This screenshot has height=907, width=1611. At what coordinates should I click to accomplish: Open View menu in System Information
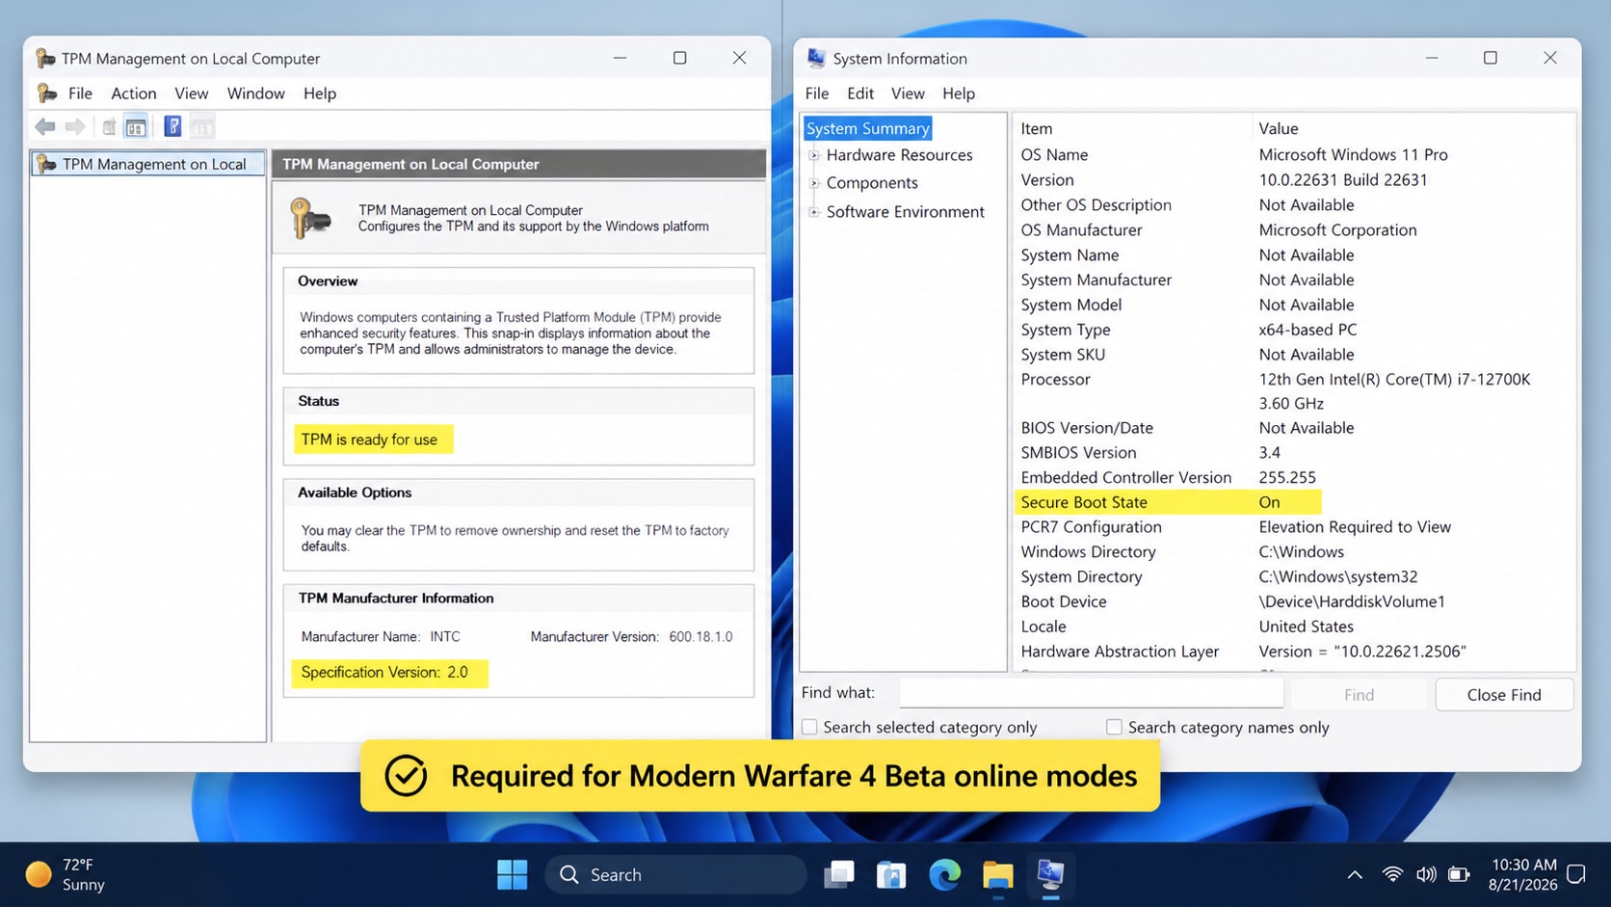(x=908, y=93)
